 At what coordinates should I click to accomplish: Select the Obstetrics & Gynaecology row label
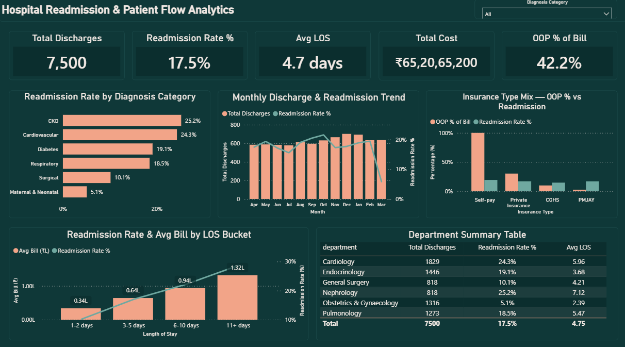360,303
